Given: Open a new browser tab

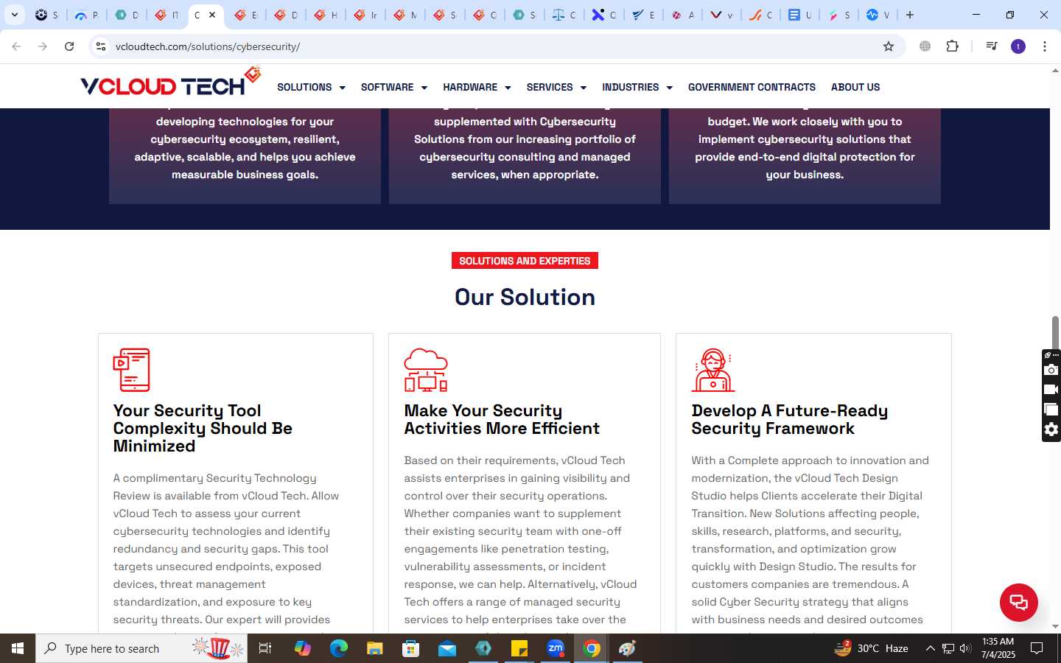Looking at the screenshot, I should (910, 15).
